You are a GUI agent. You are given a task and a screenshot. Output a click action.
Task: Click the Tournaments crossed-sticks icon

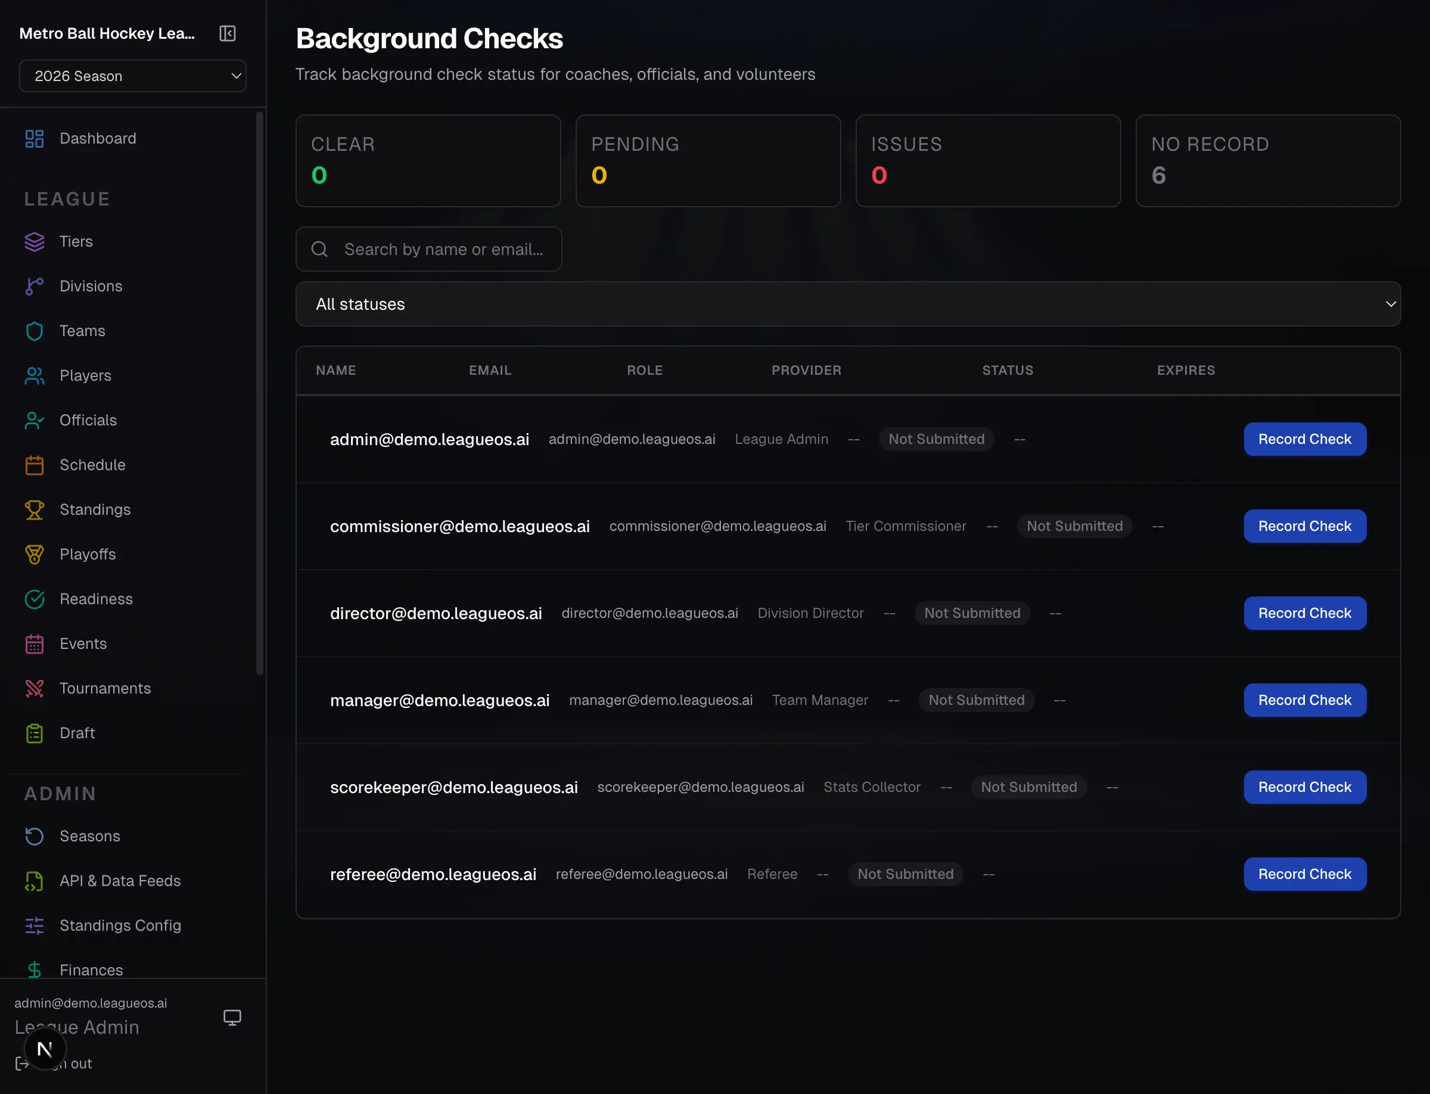click(x=35, y=688)
